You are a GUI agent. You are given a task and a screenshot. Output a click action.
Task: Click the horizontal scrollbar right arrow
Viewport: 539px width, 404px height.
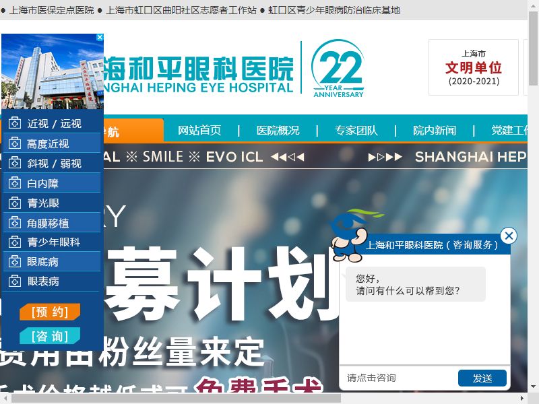click(522, 399)
